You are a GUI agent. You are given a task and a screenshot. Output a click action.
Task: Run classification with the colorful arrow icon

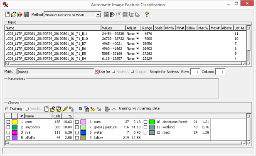(20, 15)
